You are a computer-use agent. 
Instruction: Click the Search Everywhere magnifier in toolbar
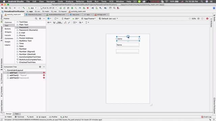pos(114,8)
